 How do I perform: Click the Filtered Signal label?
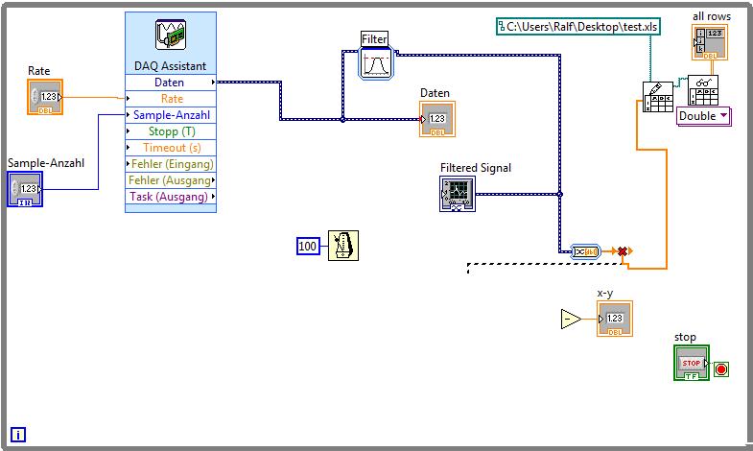click(x=476, y=168)
